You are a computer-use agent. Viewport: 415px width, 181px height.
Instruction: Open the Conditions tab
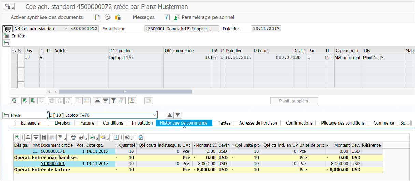click(113, 123)
